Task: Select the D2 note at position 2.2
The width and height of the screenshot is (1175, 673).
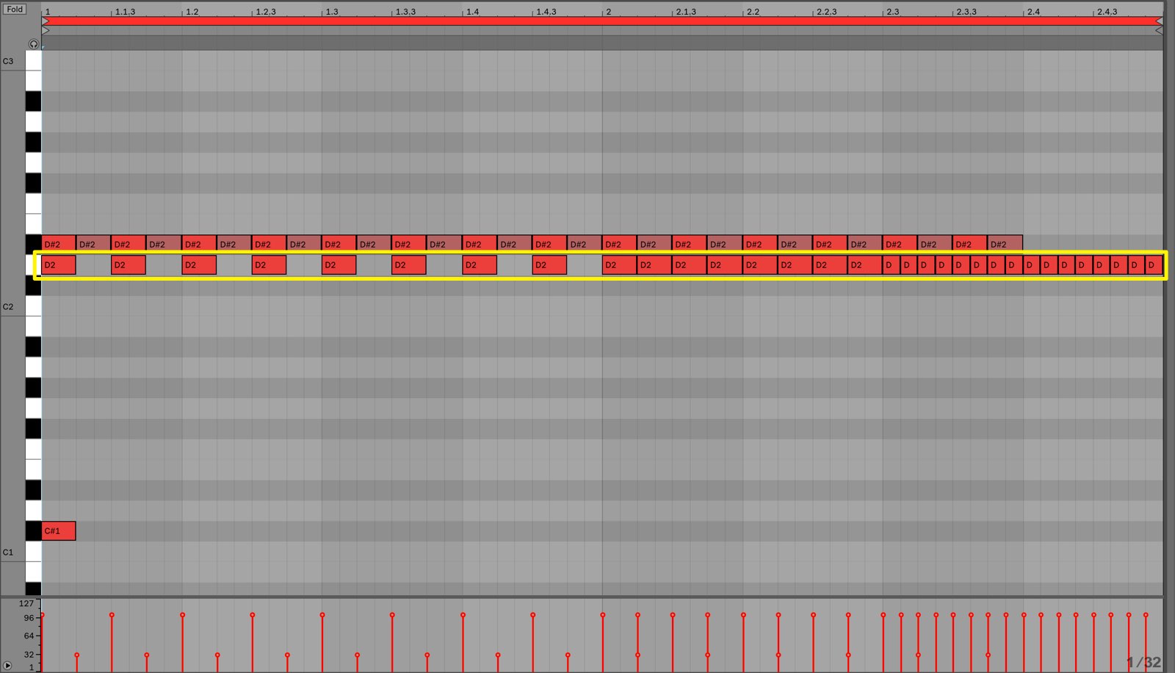Action: (760, 264)
